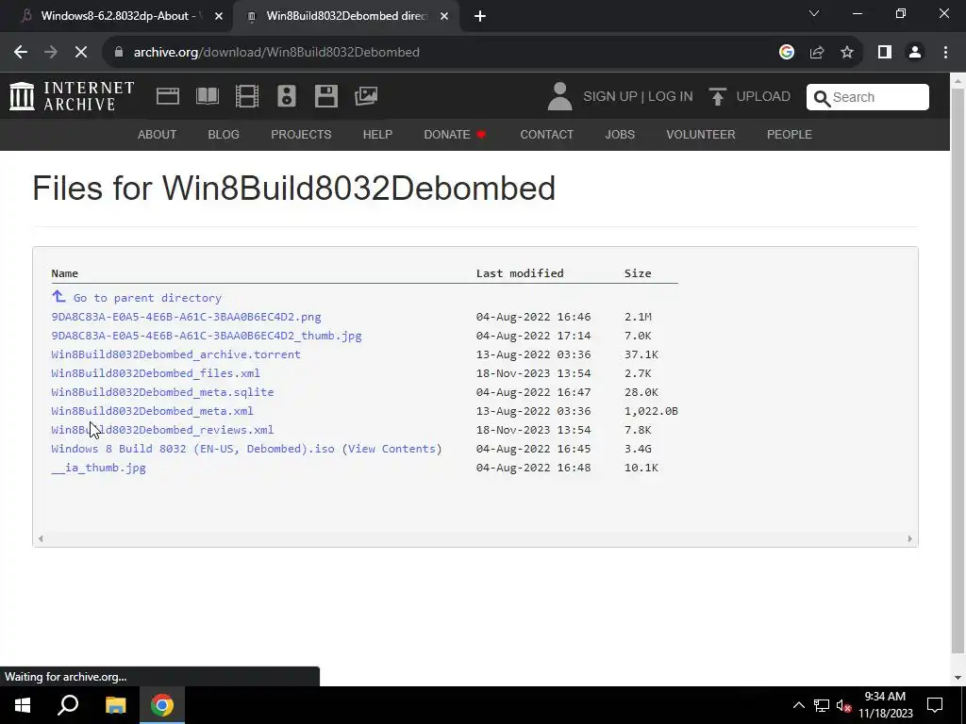Open the tab search dropdown
Image resolution: width=966 pixels, height=724 pixels.
click(x=814, y=13)
